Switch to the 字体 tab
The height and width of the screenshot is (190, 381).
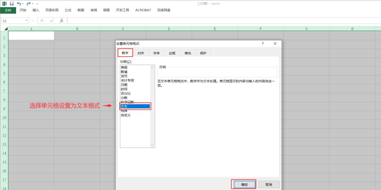click(157, 53)
